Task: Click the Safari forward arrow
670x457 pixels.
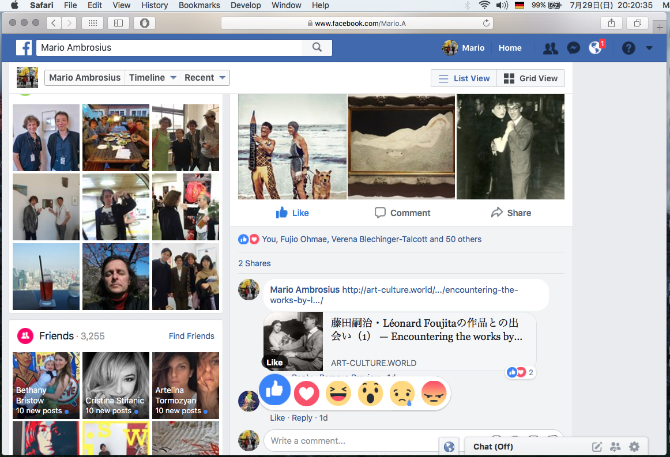Action: tap(69, 23)
